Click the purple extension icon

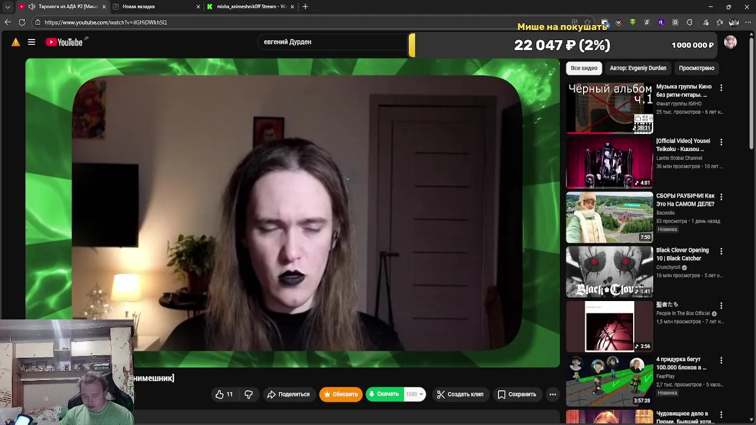point(661,22)
